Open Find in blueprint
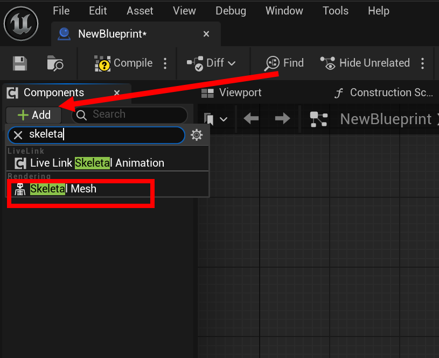Image resolution: width=439 pixels, height=358 pixels. coord(284,63)
